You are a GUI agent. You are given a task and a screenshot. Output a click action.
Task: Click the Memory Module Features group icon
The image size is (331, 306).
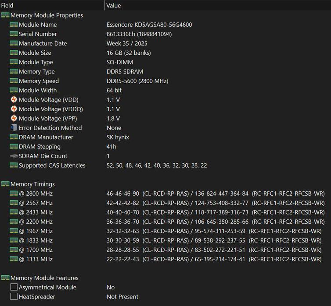(x=5, y=278)
